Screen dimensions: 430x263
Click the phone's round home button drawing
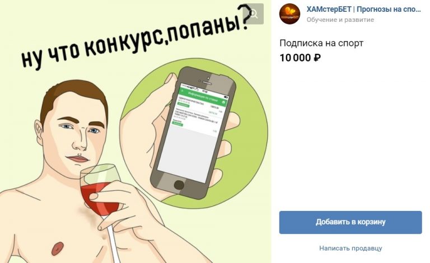179,185
